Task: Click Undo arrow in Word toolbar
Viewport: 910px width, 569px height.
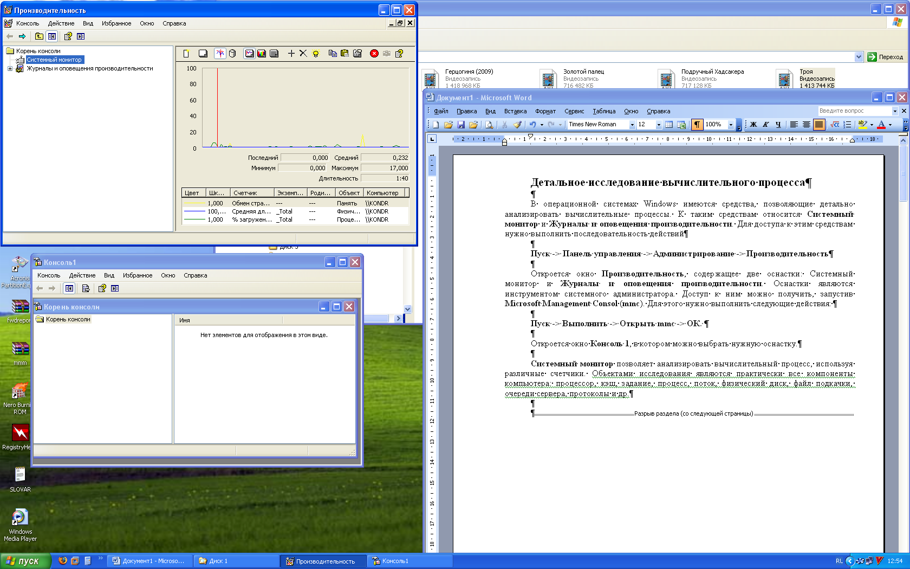Action: [532, 125]
